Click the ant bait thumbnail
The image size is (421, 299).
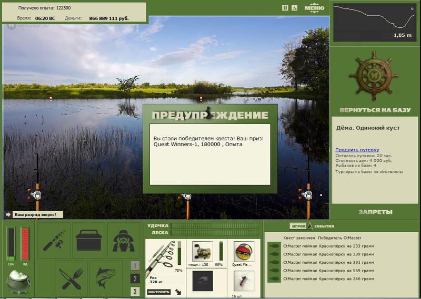[244, 281]
